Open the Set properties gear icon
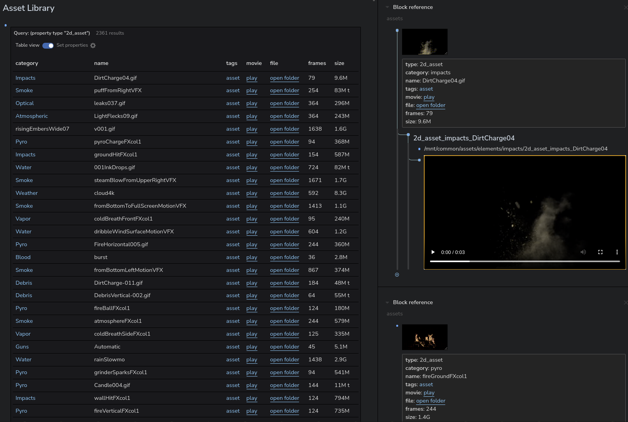The width and height of the screenshot is (628, 422). [x=93, y=46]
